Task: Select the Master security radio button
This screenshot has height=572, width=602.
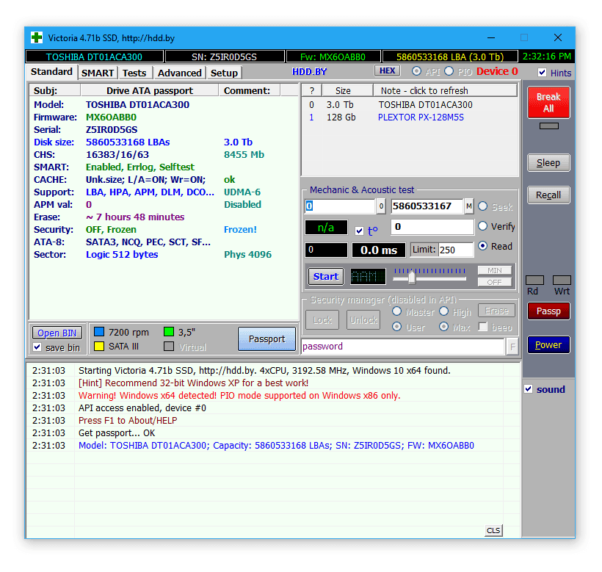Action: pos(396,311)
